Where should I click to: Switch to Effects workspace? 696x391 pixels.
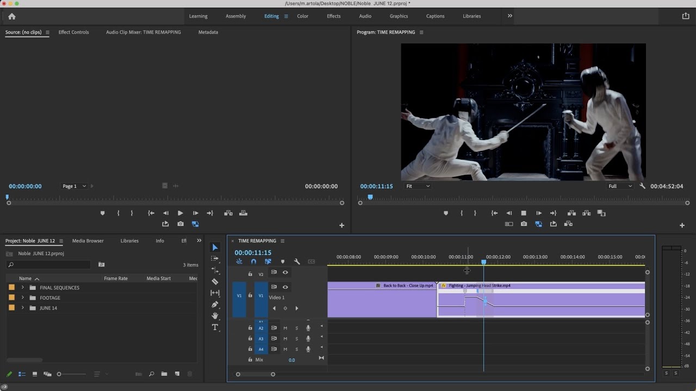click(334, 16)
